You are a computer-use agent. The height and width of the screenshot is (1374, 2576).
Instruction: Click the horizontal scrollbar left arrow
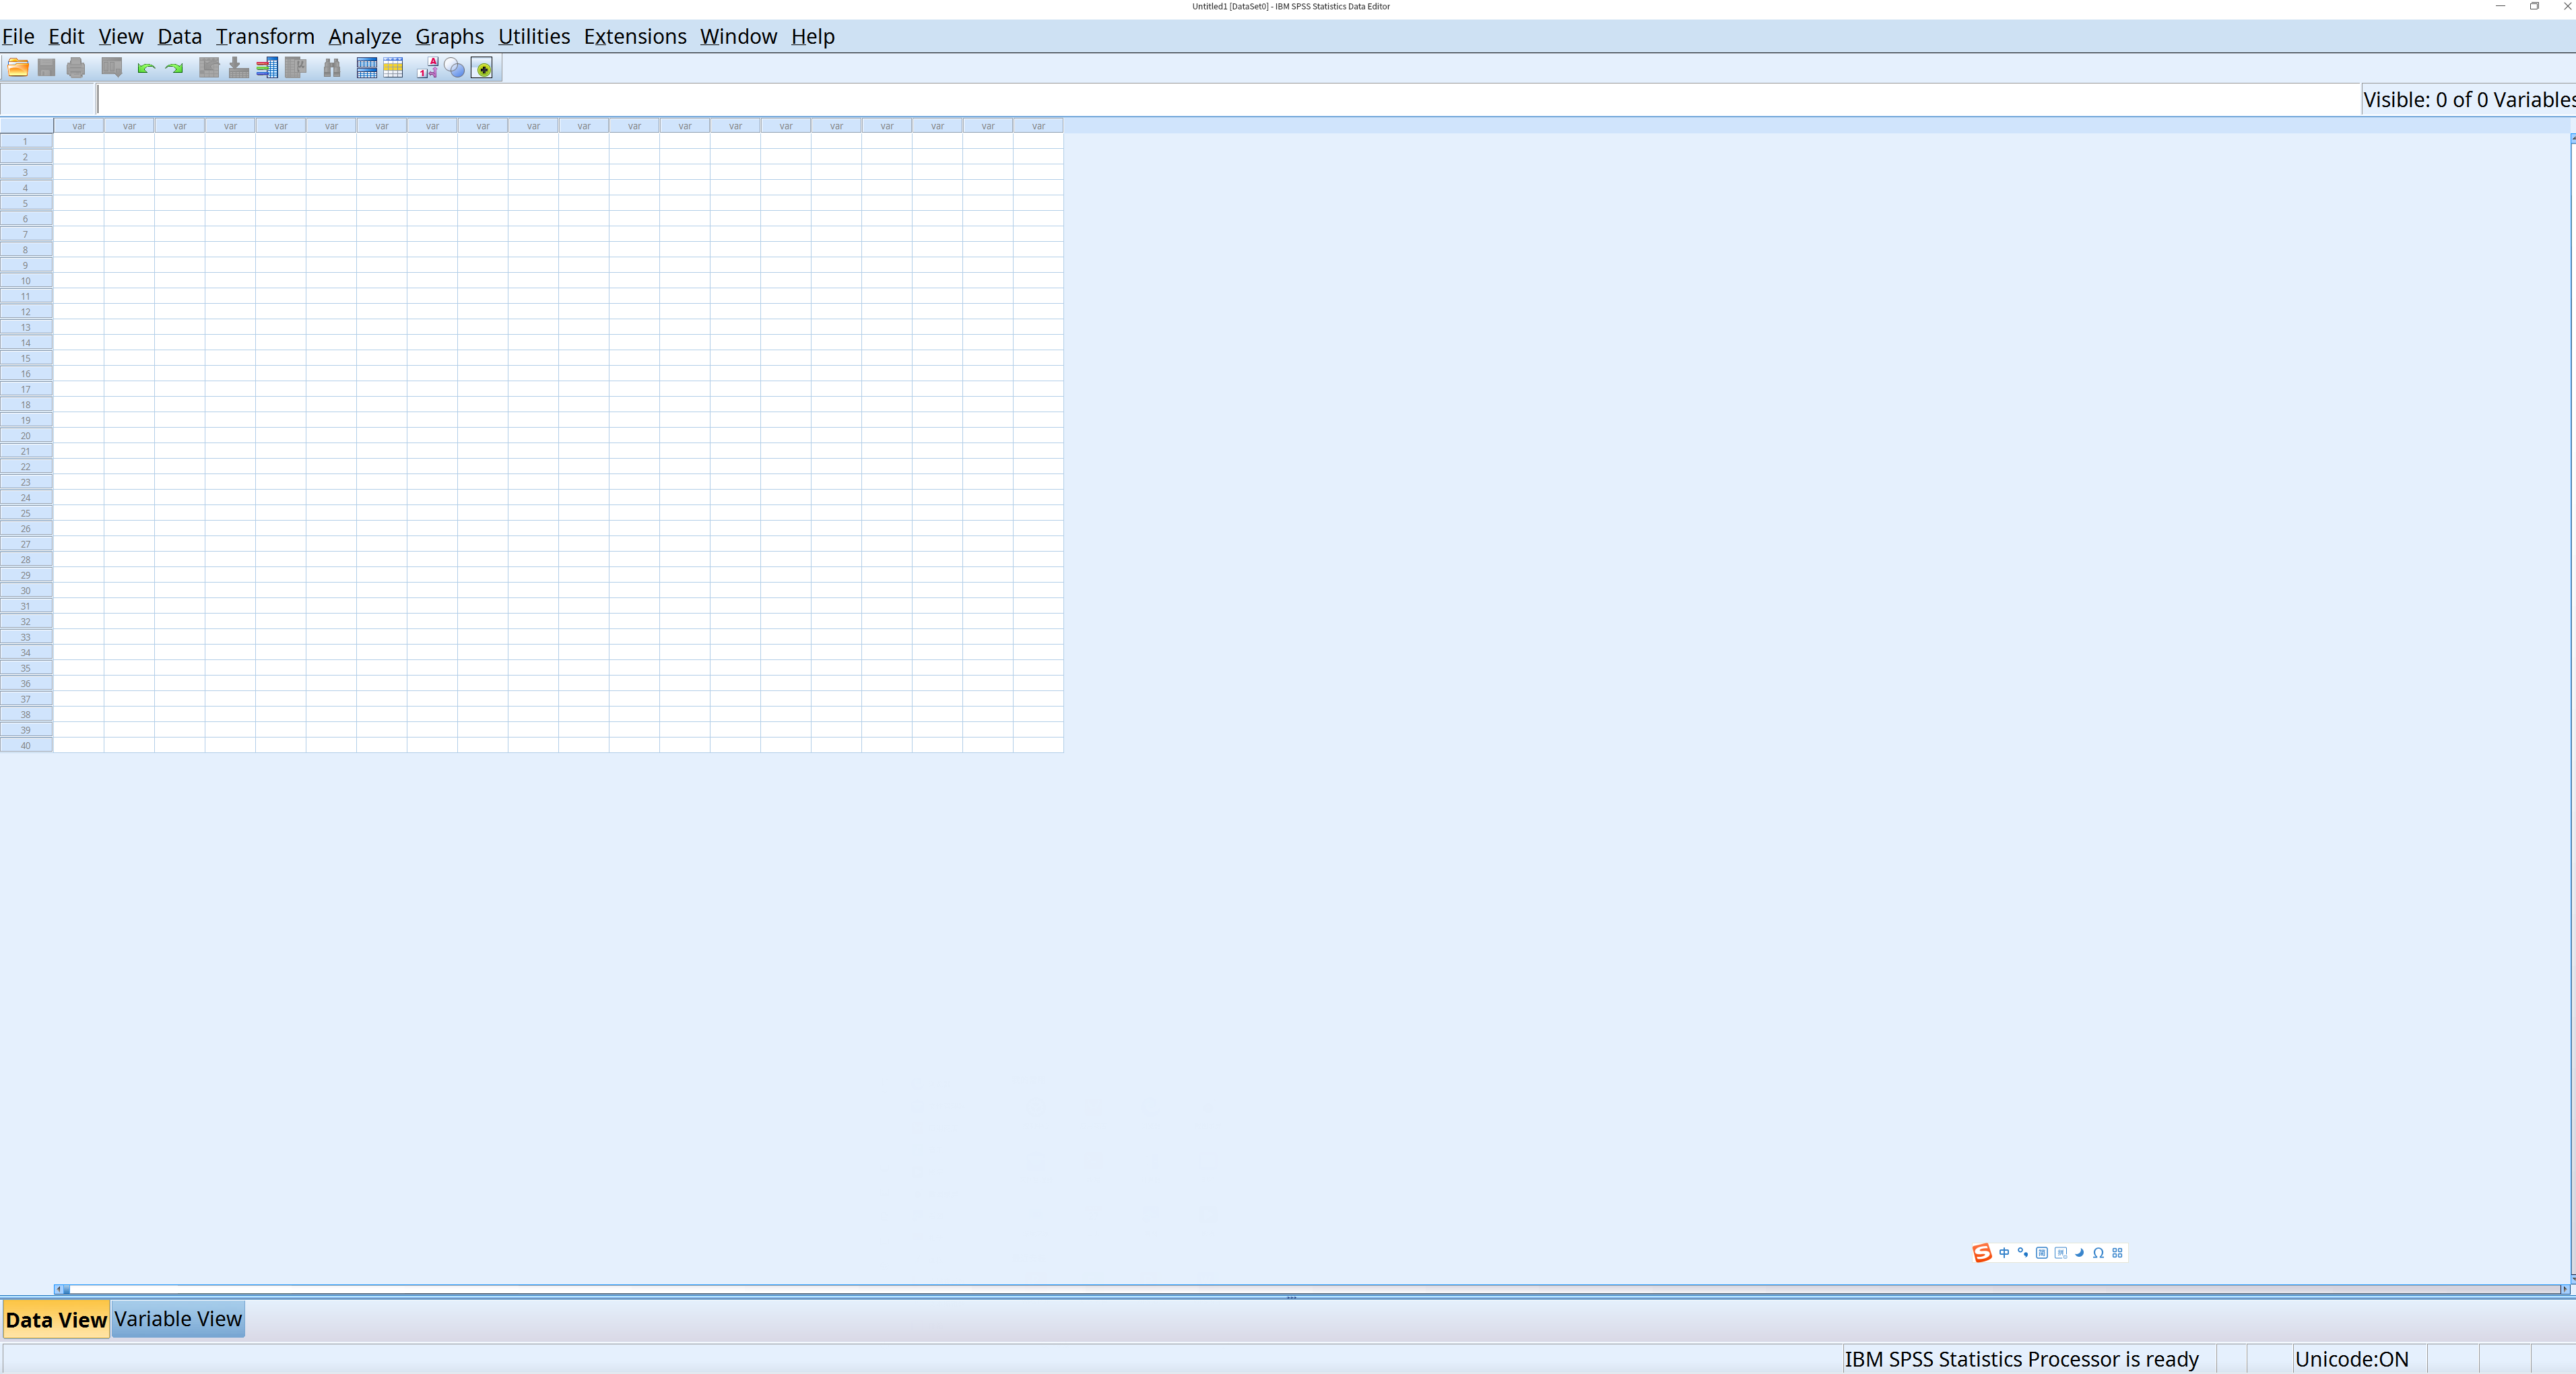coord(59,1289)
